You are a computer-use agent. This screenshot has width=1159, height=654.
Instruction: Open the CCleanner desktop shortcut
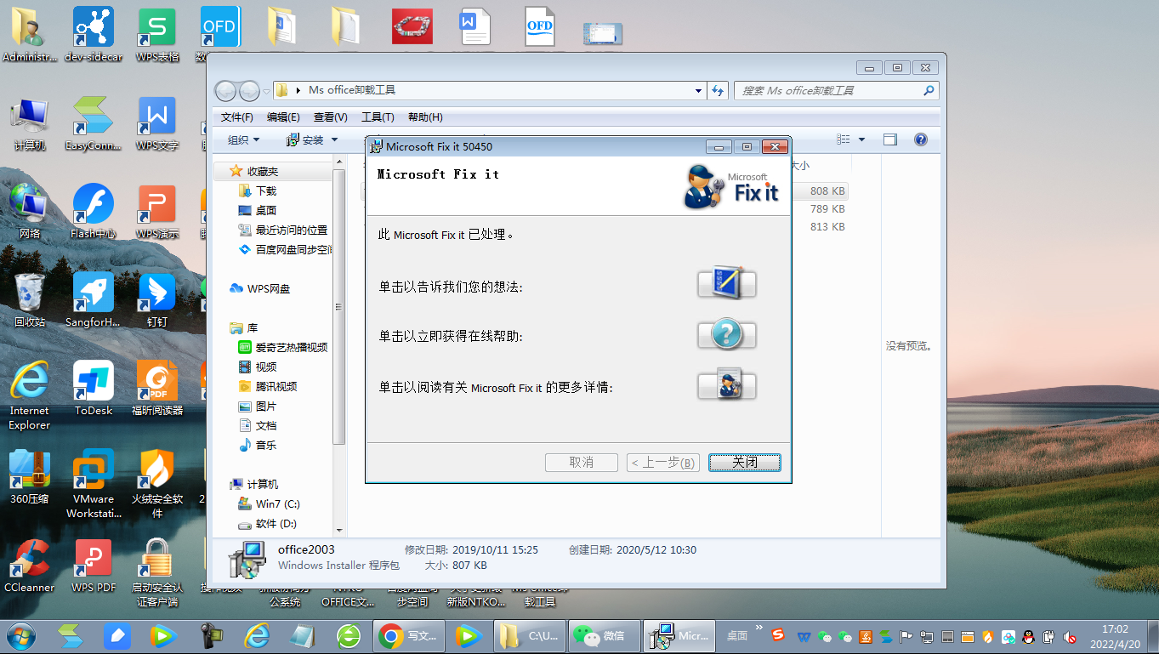[x=30, y=566]
